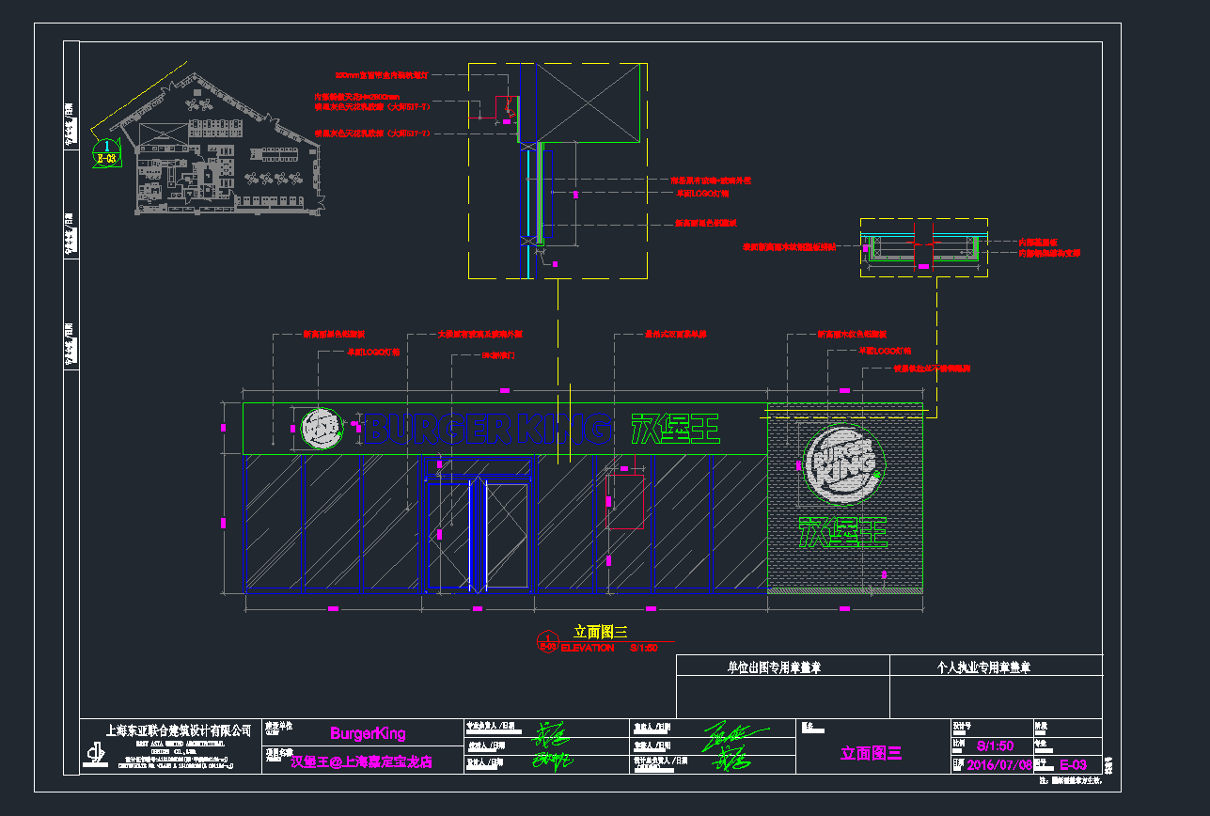Click the S/1:50 scale value in the title block
The height and width of the screenshot is (816, 1210).
click(x=997, y=745)
